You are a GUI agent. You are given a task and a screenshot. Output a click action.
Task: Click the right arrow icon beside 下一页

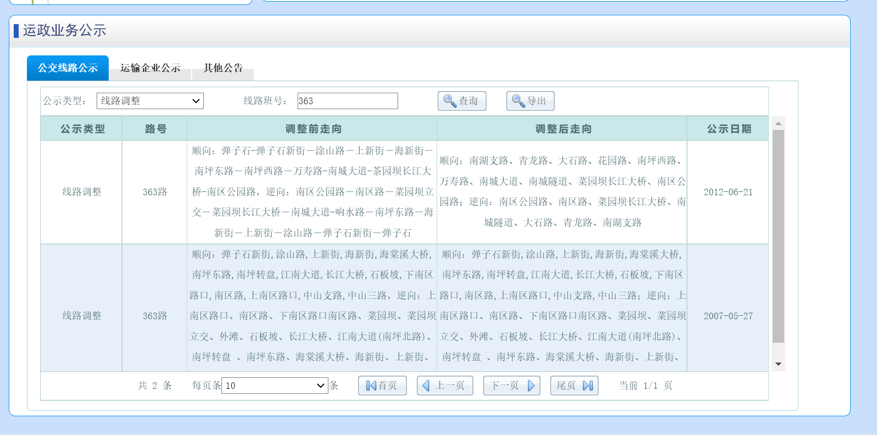pyautogui.click(x=531, y=386)
